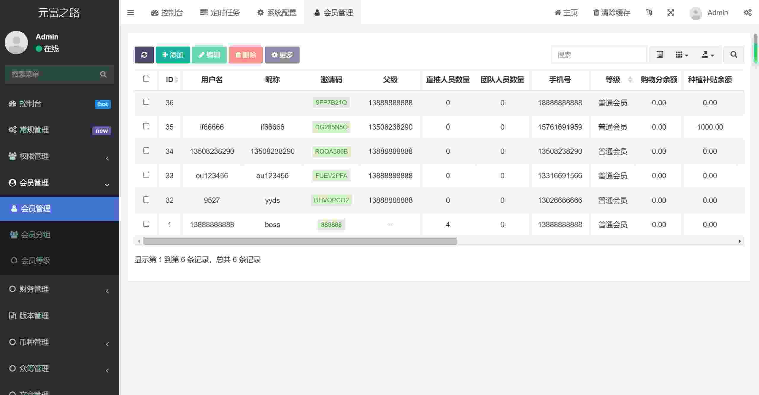Click the Admin avatar in the top bar
Image resolution: width=759 pixels, height=395 pixels.
click(696, 13)
